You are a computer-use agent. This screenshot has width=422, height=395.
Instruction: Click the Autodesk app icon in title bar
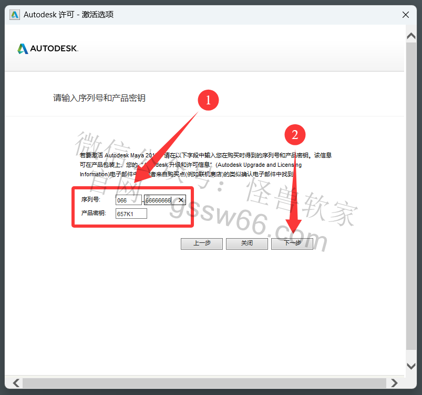coord(15,15)
